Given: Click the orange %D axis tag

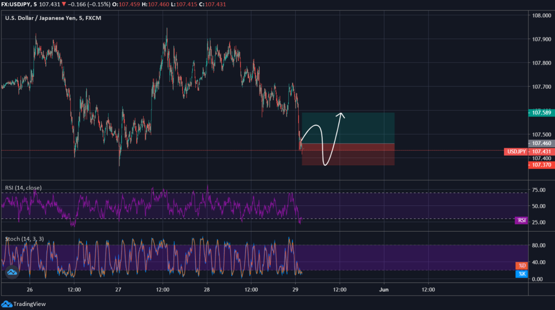Looking at the screenshot, I should [522, 265].
